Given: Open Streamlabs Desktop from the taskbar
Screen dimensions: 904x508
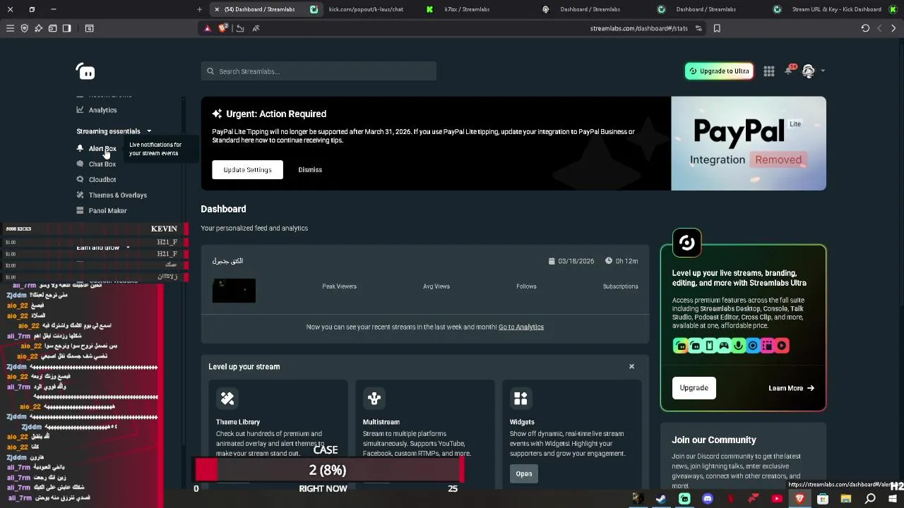Looking at the screenshot, I should tap(684, 499).
